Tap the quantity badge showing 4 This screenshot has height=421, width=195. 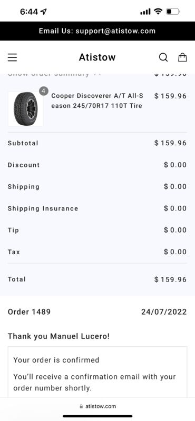pos(44,91)
